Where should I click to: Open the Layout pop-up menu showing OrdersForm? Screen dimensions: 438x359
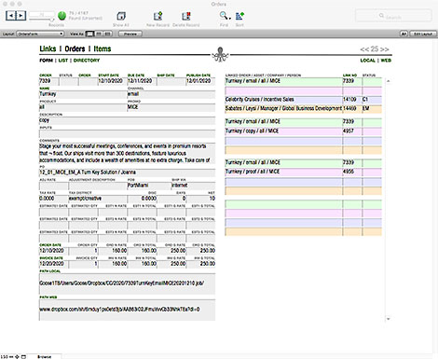(x=40, y=34)
